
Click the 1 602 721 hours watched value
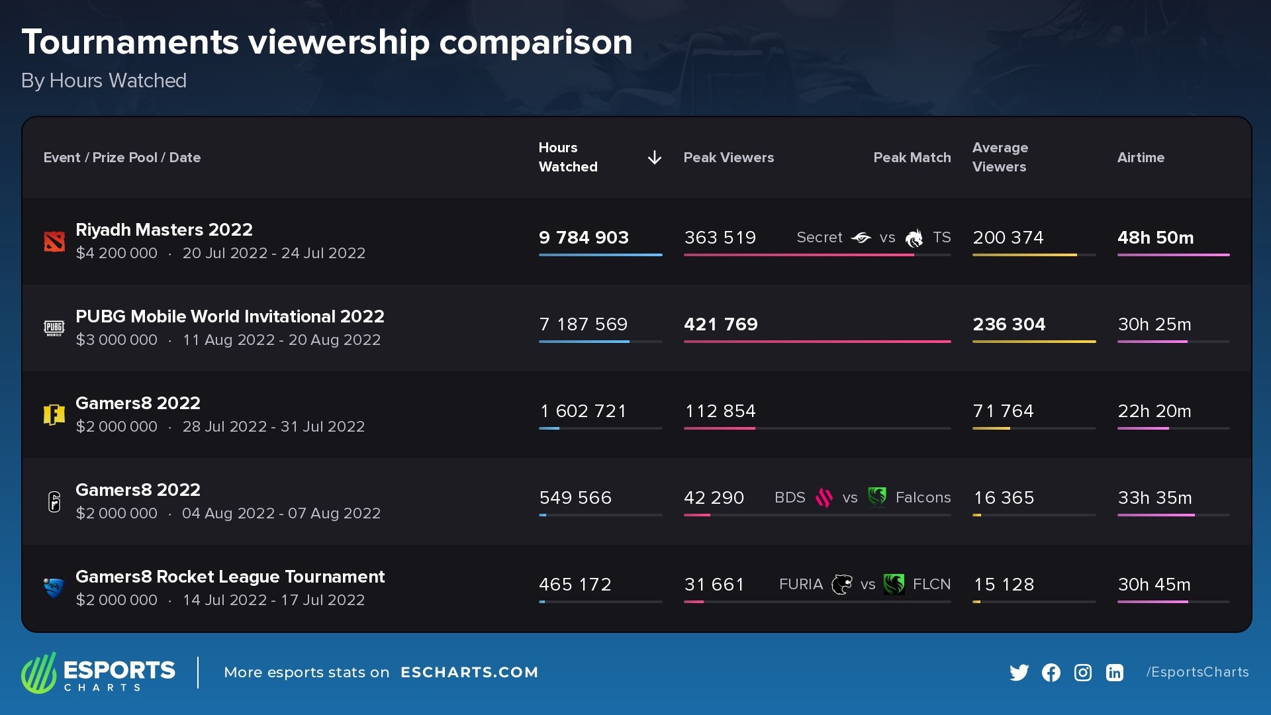583,411
